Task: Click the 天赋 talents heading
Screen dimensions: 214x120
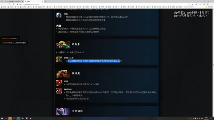Action: pos(59,26)
